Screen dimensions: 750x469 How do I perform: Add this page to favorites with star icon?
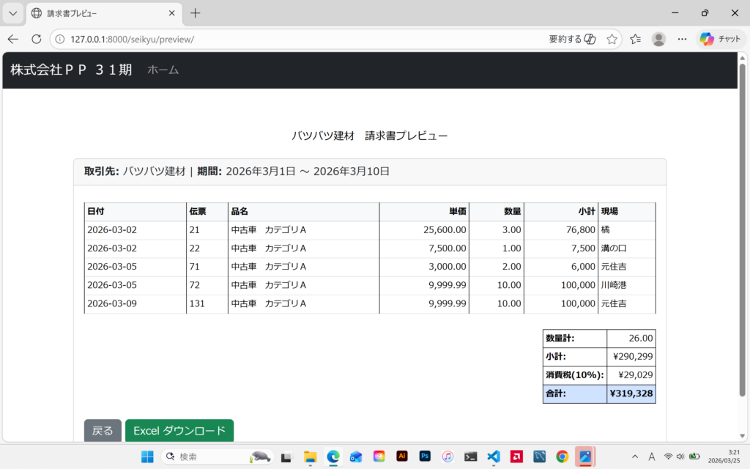[612, 39]
